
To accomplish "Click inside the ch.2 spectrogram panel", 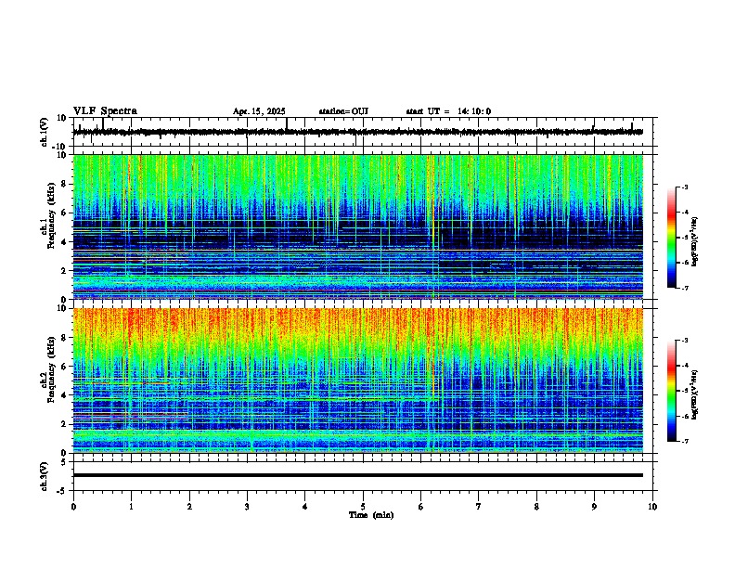I will coord(357,381).
